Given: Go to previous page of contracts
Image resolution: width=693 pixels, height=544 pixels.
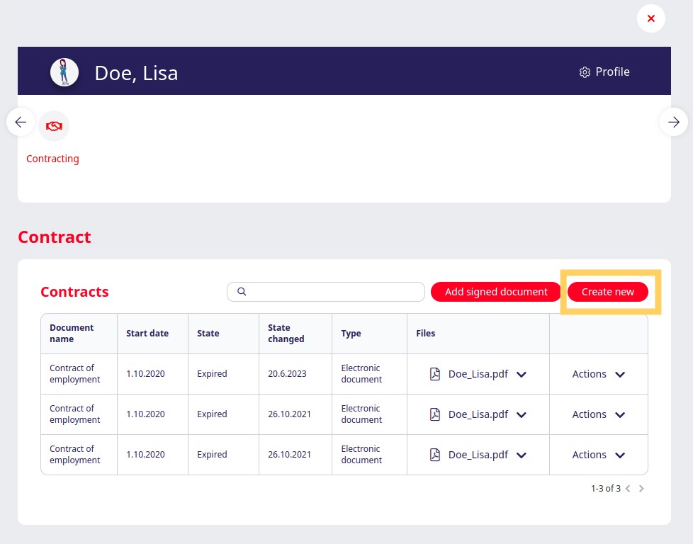Looking at the screenshot, I should (x=628, y=488).
